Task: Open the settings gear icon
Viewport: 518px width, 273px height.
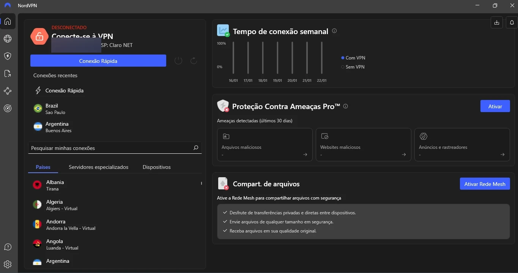Action: (x=8, y=264)
